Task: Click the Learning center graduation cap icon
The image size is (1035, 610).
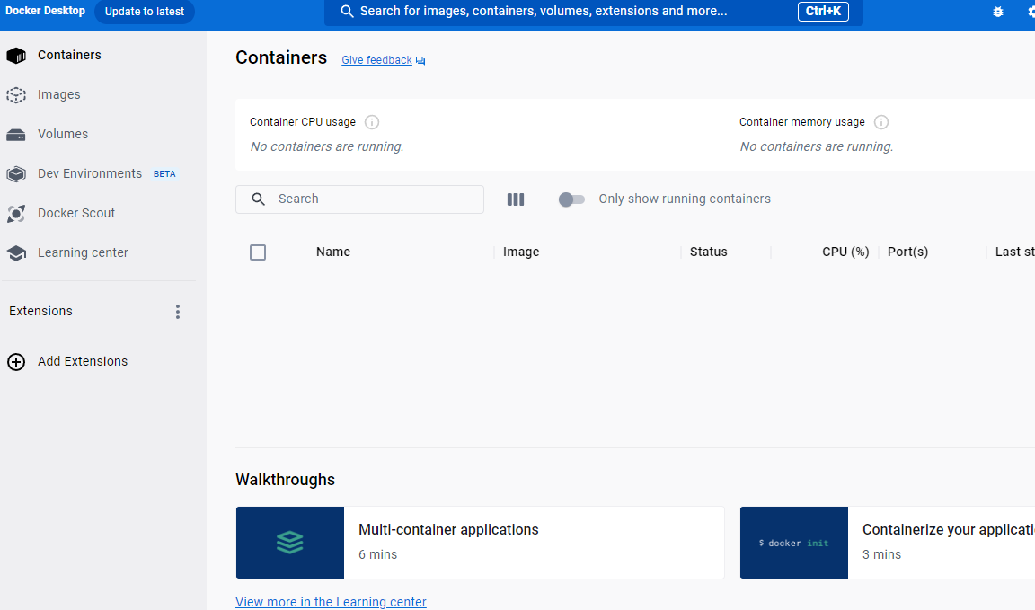Action: [x=16, y=253]
